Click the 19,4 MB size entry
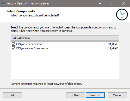Image resolution: width=130 pixels, height=101 pixels. pyautogui.click(x=113, y=48)
